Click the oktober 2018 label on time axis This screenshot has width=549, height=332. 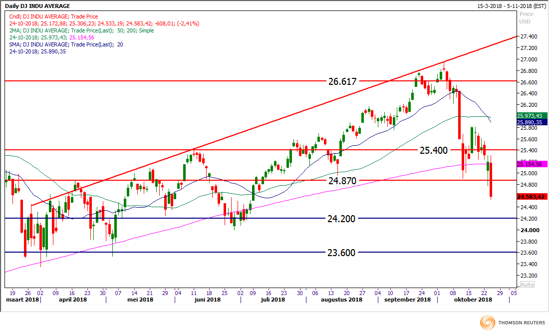click(x=472, y=300)
